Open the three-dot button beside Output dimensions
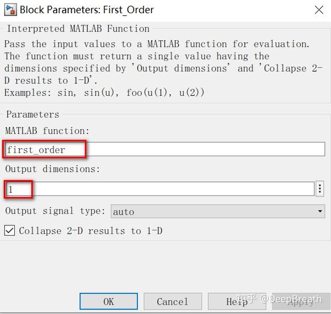Image resolution: width=331 pixels, height=314 pixels. coord(320,188)
